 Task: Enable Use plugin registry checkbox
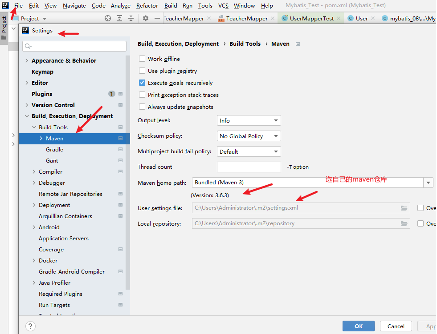(x=142, y=71)
